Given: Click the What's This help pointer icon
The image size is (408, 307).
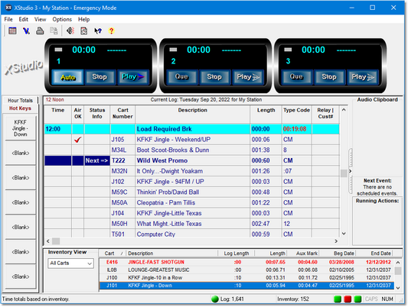Looking at the screenshot, I should (98, 31).
